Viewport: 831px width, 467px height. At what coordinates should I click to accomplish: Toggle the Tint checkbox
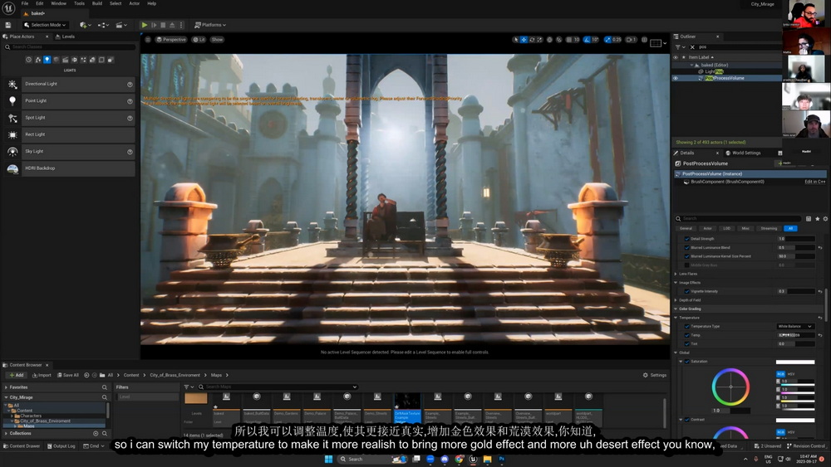pos(687,343)
